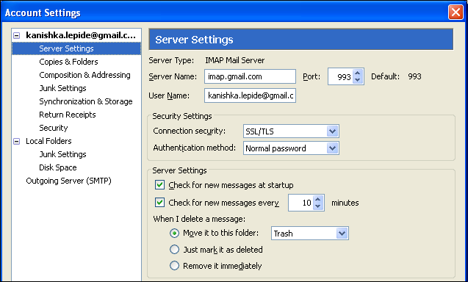Image resolution: width=468 pixels, height=282 pixels.
Task: Click the Server Settings header banner
Action: 301,40
